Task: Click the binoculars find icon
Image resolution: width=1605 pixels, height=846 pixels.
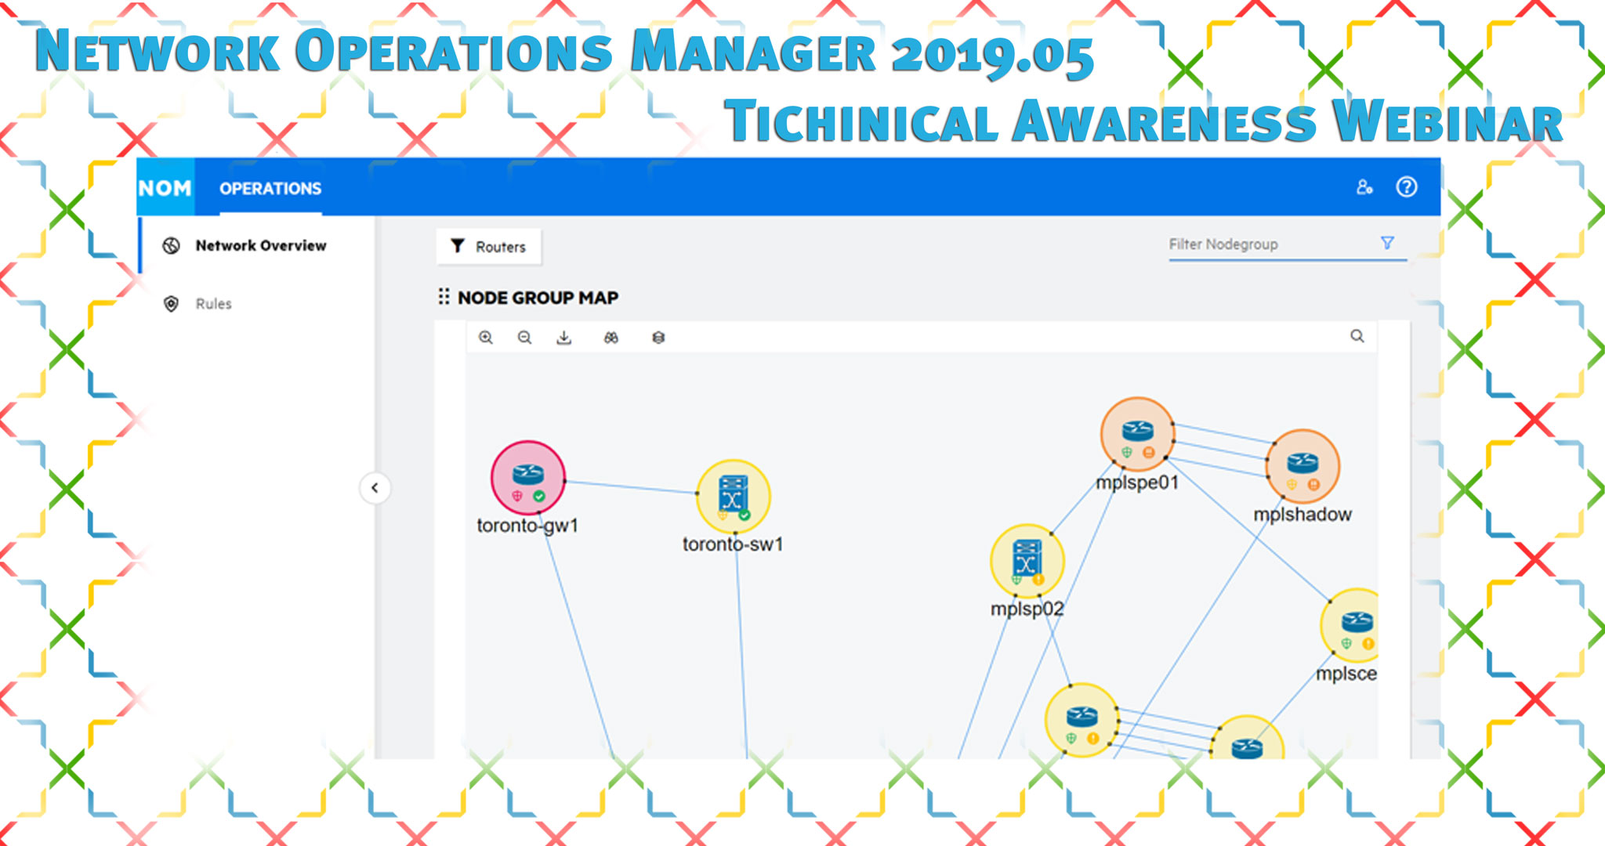Action: [x=611, y=338]
